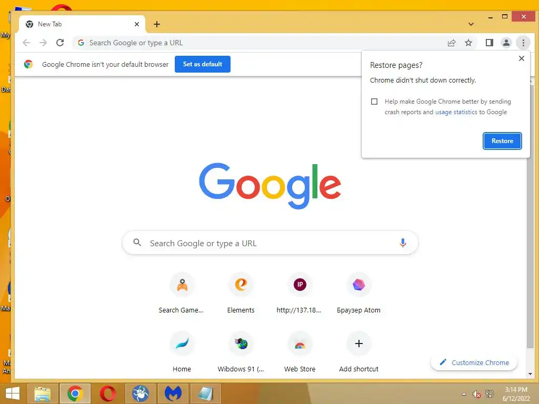
Task: Click the Google logo
Action: click(270, 186)
